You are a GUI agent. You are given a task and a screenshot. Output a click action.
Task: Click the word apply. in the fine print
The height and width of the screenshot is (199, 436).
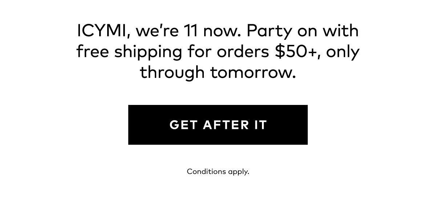click(x=239, y=172)
